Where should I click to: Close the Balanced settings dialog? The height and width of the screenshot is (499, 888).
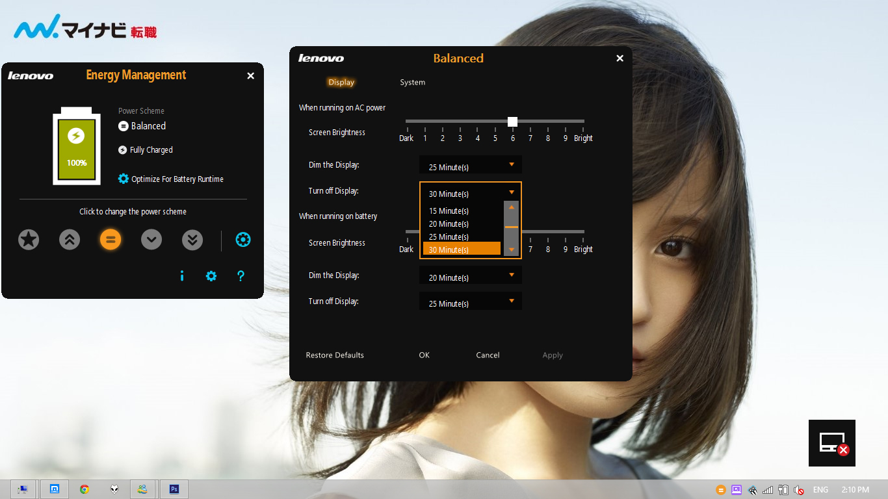coord(620,58)
